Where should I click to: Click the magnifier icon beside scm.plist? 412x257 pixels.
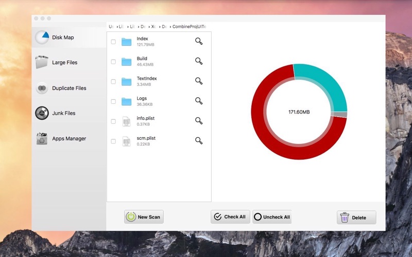(x=199, y=141)
